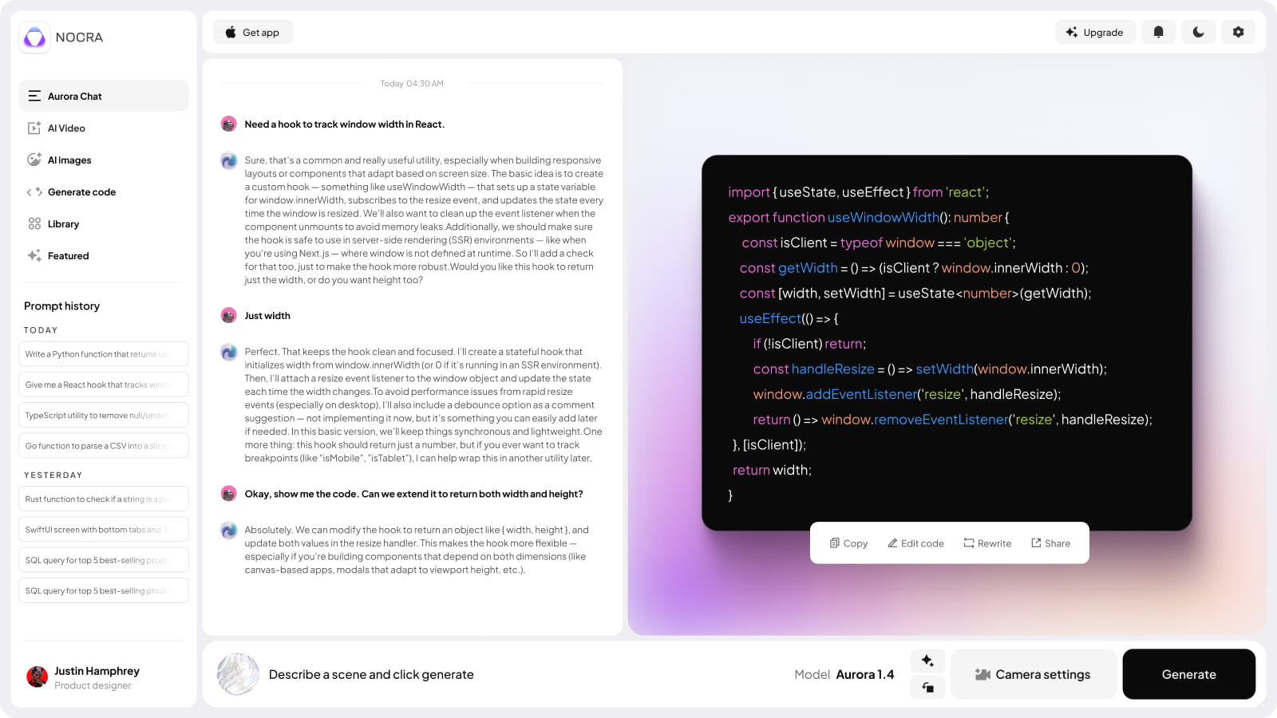Select the TODAY prompt history group
This screenshot has width=1277, height=718.
pyautogui.click(x=41, y=329)
